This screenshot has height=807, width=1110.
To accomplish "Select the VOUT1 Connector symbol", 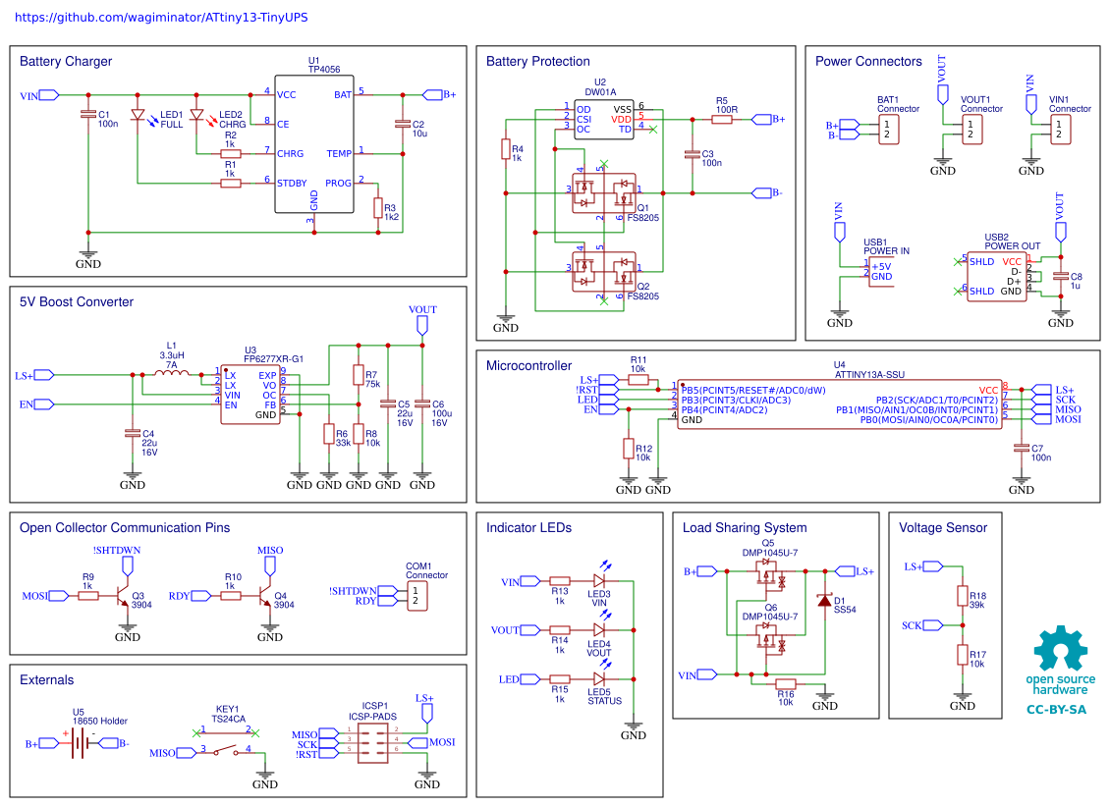I will pos(971,130).
